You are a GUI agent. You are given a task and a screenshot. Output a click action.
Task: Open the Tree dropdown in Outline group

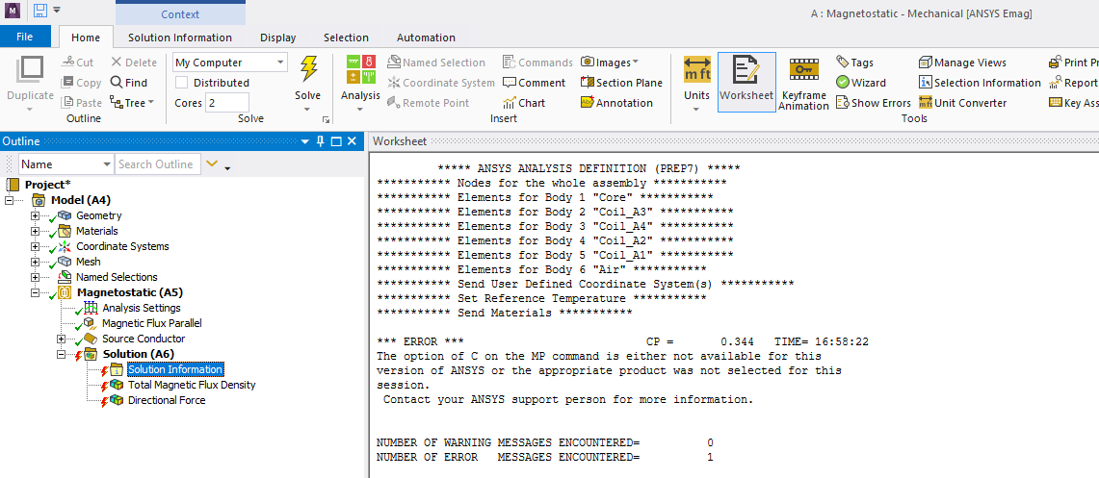[132, 103]
